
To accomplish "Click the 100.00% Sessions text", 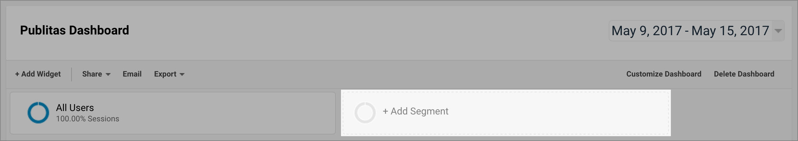I will [88, 119].
